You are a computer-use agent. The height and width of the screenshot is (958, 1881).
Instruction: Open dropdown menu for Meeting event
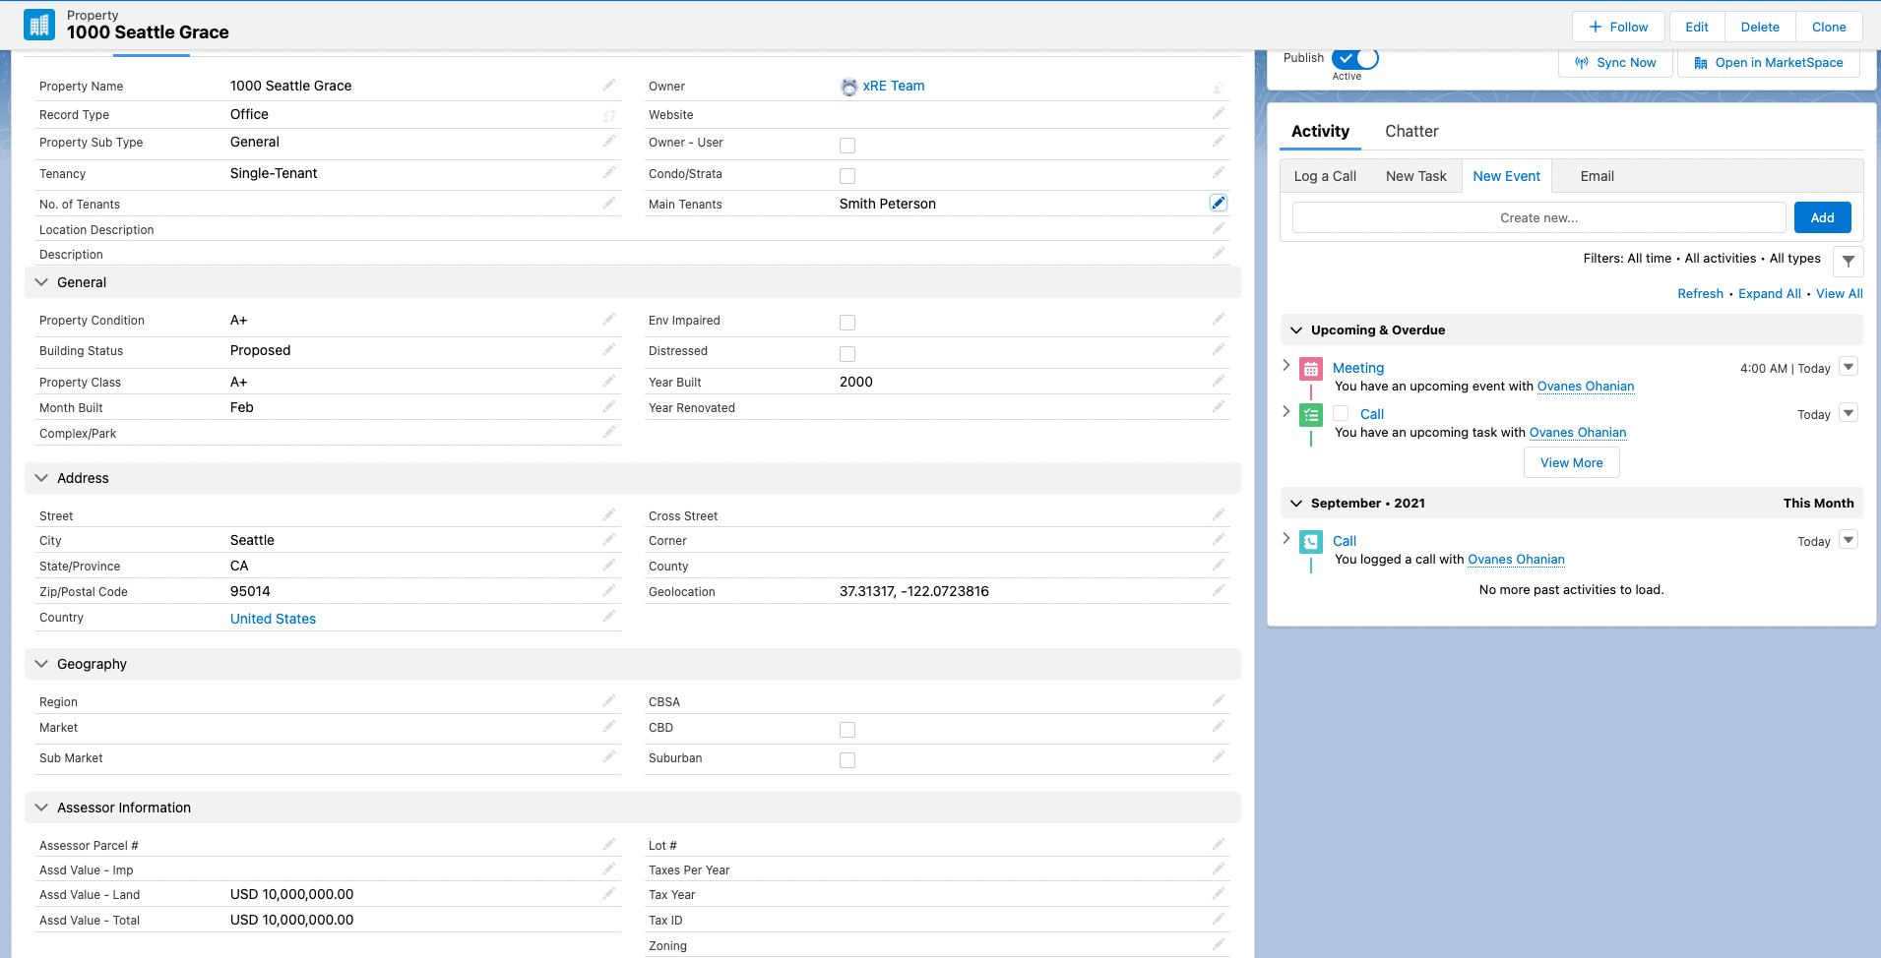tap(1849, 367)
